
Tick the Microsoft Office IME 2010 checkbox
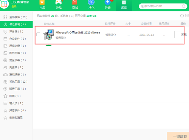(x=38, y=34)
